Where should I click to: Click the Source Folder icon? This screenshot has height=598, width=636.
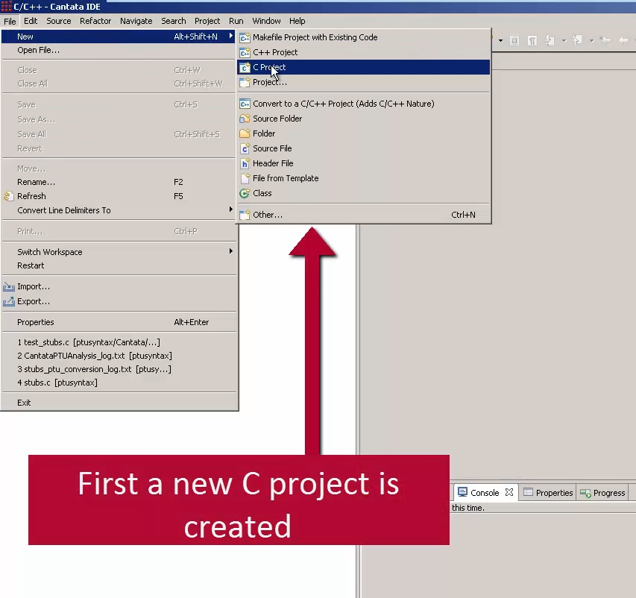click(x=245, y=119)
